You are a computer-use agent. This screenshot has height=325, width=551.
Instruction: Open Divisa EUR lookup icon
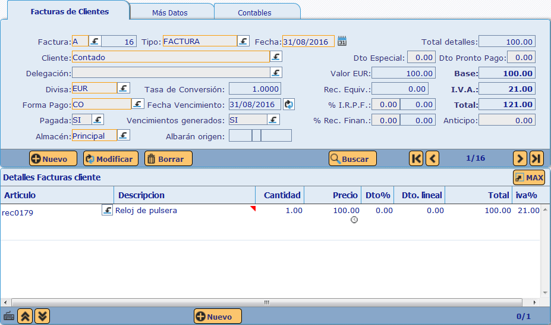(x=124, y=88)
